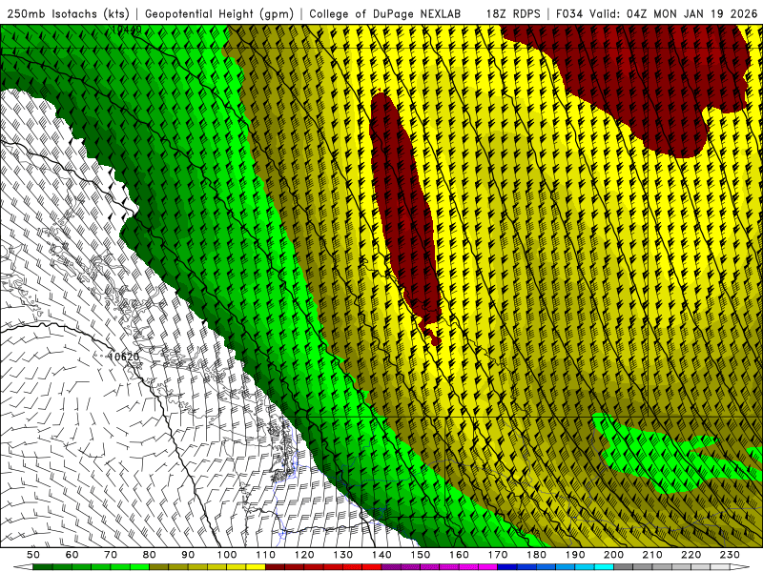This screenshot has height=572, width=763.
Task: Click the 170 value on the color scale
Action: pyautogui.click(x=498, y=555)
